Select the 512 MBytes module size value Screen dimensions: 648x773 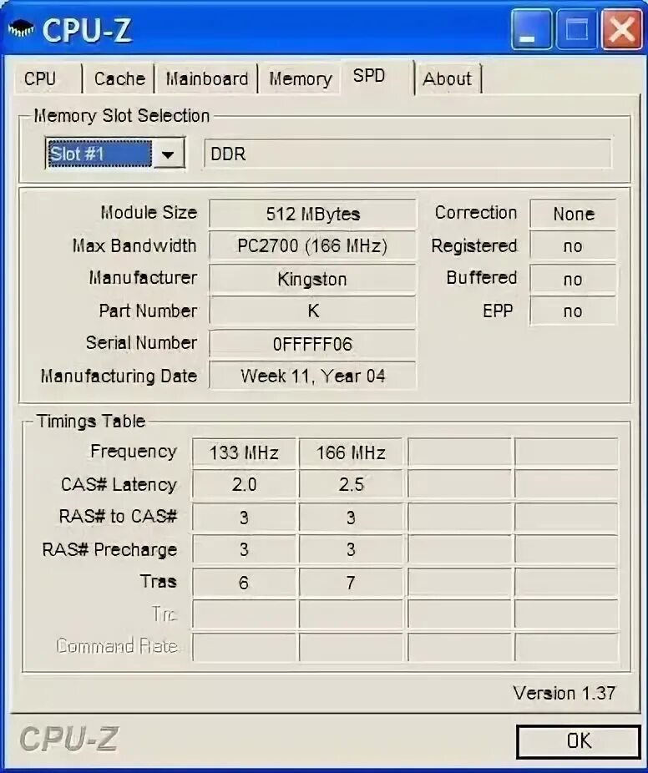pos(312,214)
